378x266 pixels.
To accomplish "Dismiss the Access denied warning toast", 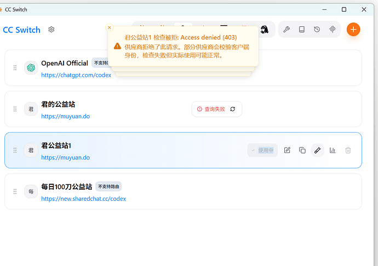I will pyautogui.click(x=109, y=27).
